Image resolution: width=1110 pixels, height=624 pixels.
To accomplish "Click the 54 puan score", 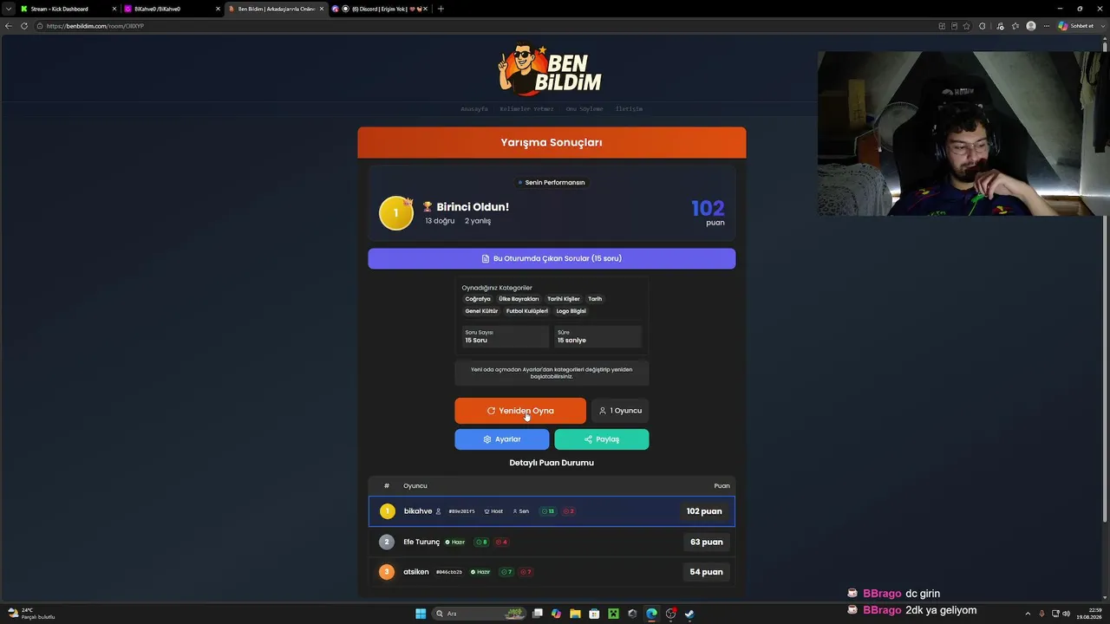I will tap(707, 572).
